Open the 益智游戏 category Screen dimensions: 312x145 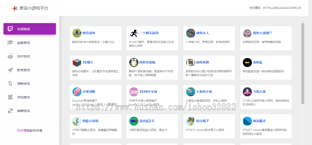click(x=30, y=42)
